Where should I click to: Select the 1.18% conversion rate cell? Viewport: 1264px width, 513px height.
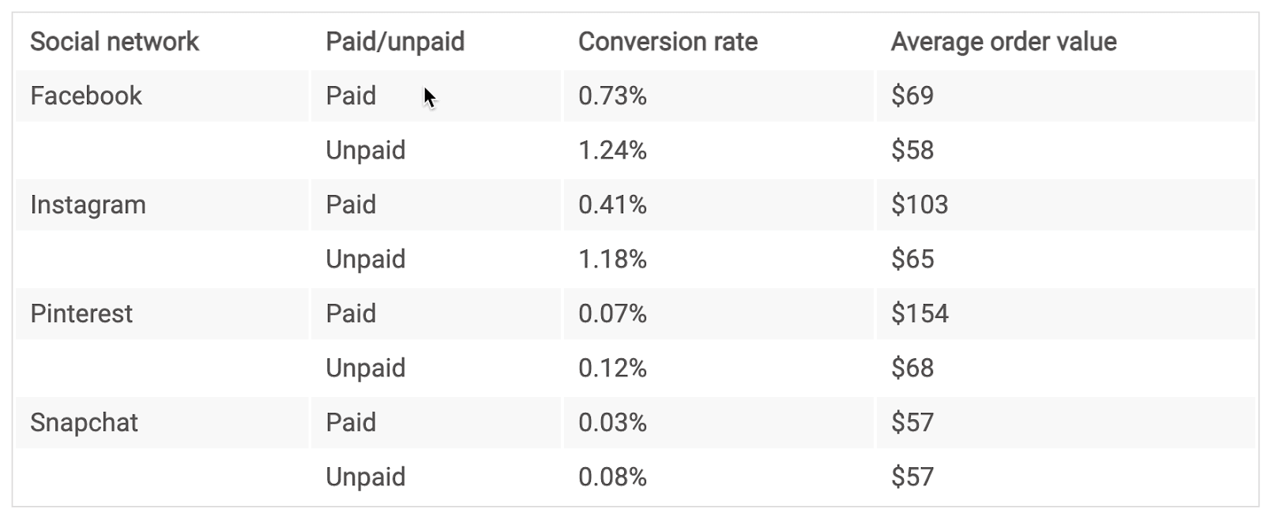tap(612, 259)
